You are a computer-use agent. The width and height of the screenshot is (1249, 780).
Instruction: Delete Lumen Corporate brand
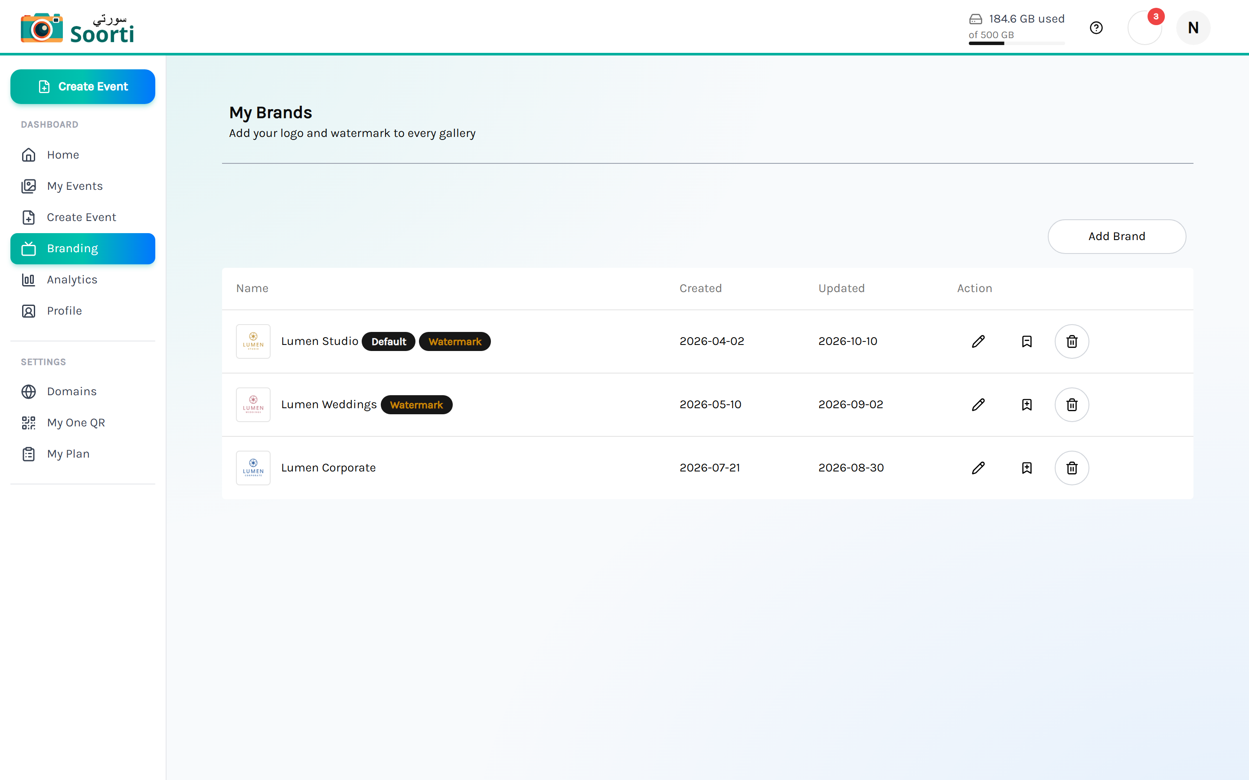point(1072,468)
